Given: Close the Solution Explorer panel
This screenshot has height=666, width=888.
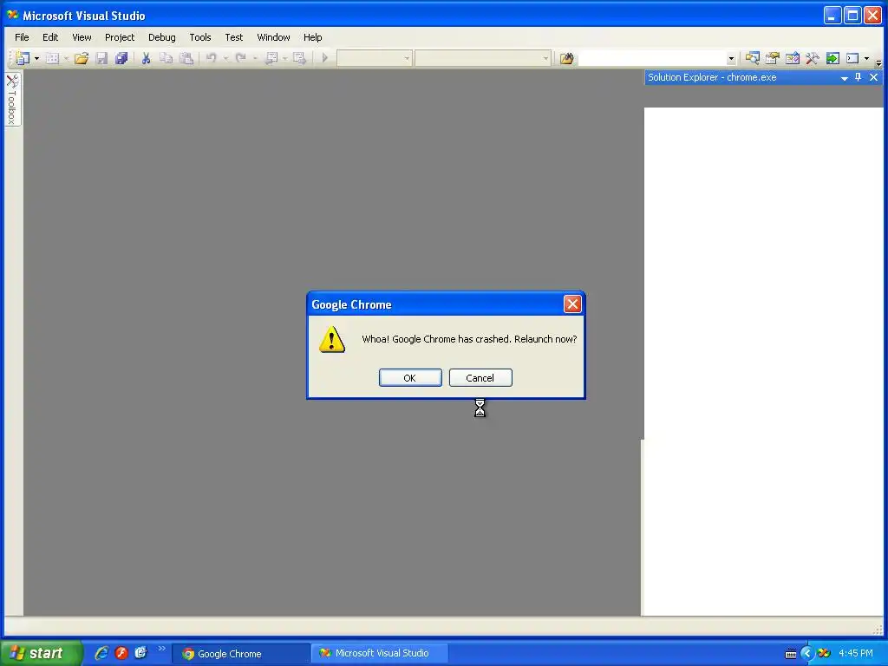Looking at the screenshot, I should coord(873,77).
